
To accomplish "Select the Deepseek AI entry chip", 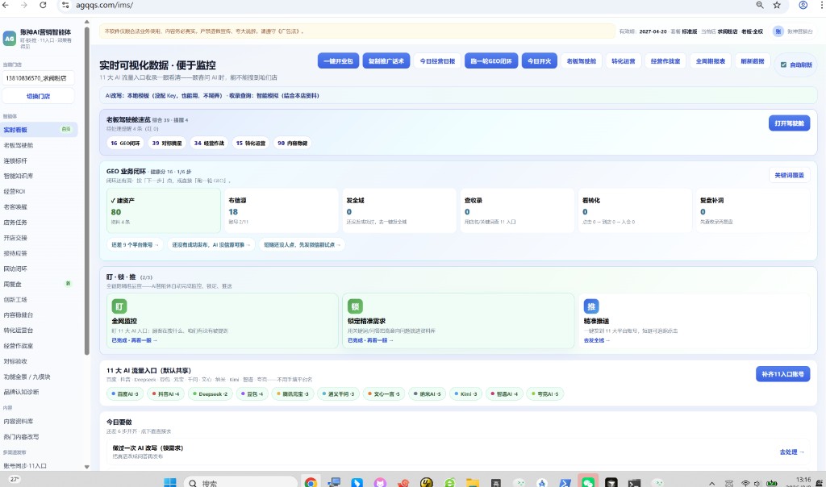I will (x=211, y=393).
